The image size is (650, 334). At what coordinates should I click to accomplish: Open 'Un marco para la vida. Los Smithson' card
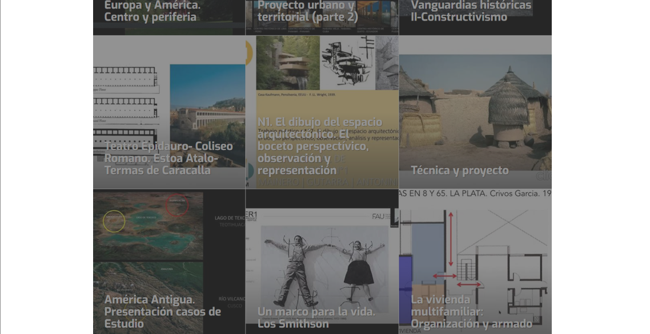[x=322, y=262]
